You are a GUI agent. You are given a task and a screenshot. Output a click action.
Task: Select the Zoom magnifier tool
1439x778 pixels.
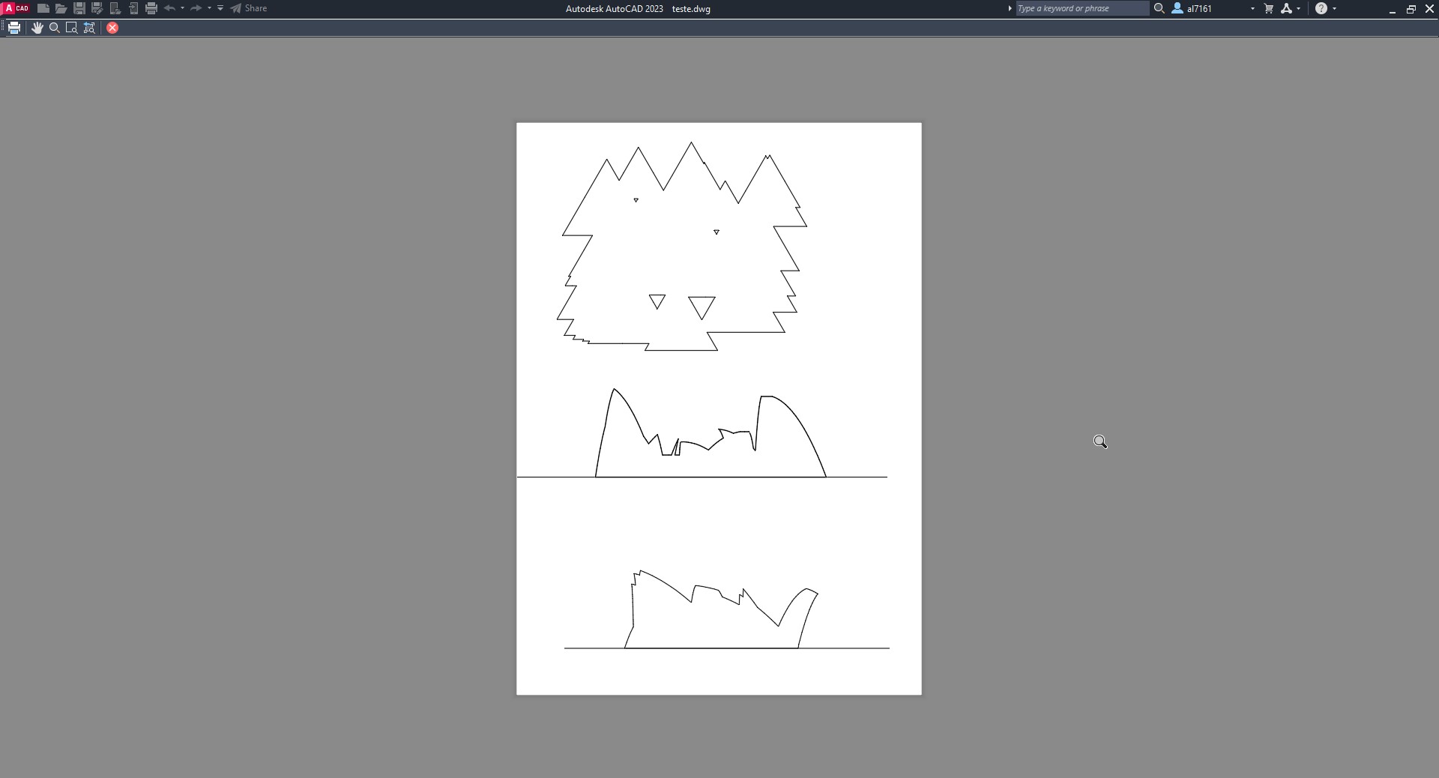(x=55, y=28)
